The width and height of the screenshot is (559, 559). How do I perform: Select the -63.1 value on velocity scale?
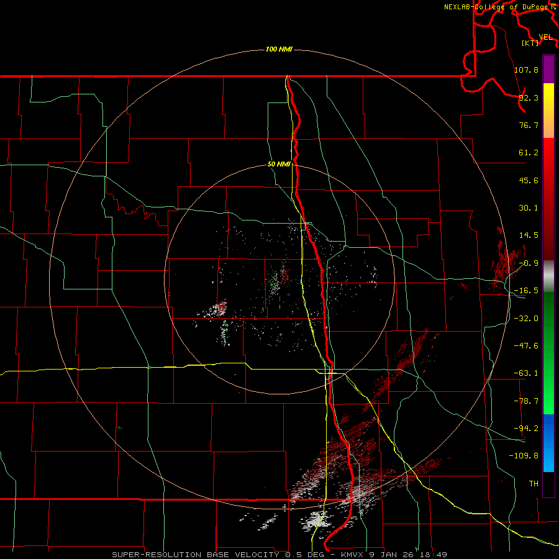coord(526,373)
